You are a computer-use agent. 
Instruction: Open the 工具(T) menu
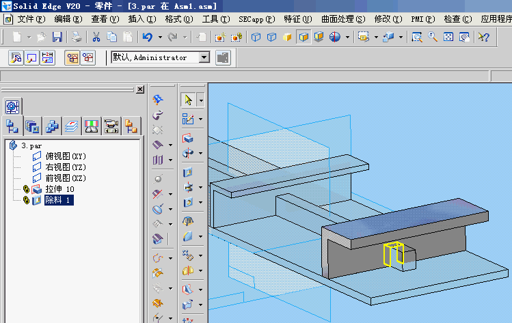(215, 19)
